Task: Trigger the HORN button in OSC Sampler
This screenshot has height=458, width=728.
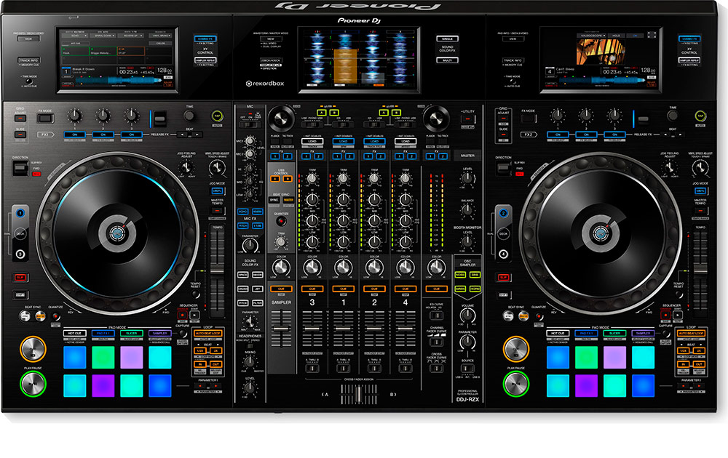Action: (475, 289)
